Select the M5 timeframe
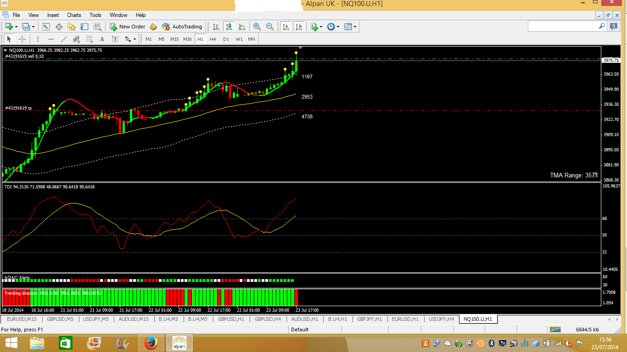The width and height of the screenshot is (627, 352). (162, 39)
